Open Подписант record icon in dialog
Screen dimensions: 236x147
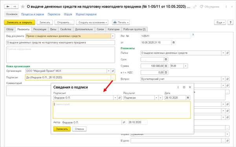tap(120, 98)
